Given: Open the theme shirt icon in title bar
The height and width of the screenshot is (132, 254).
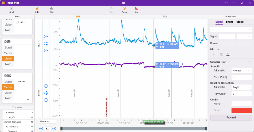Looking at the screenshot, I should click(x=226, y=3).
